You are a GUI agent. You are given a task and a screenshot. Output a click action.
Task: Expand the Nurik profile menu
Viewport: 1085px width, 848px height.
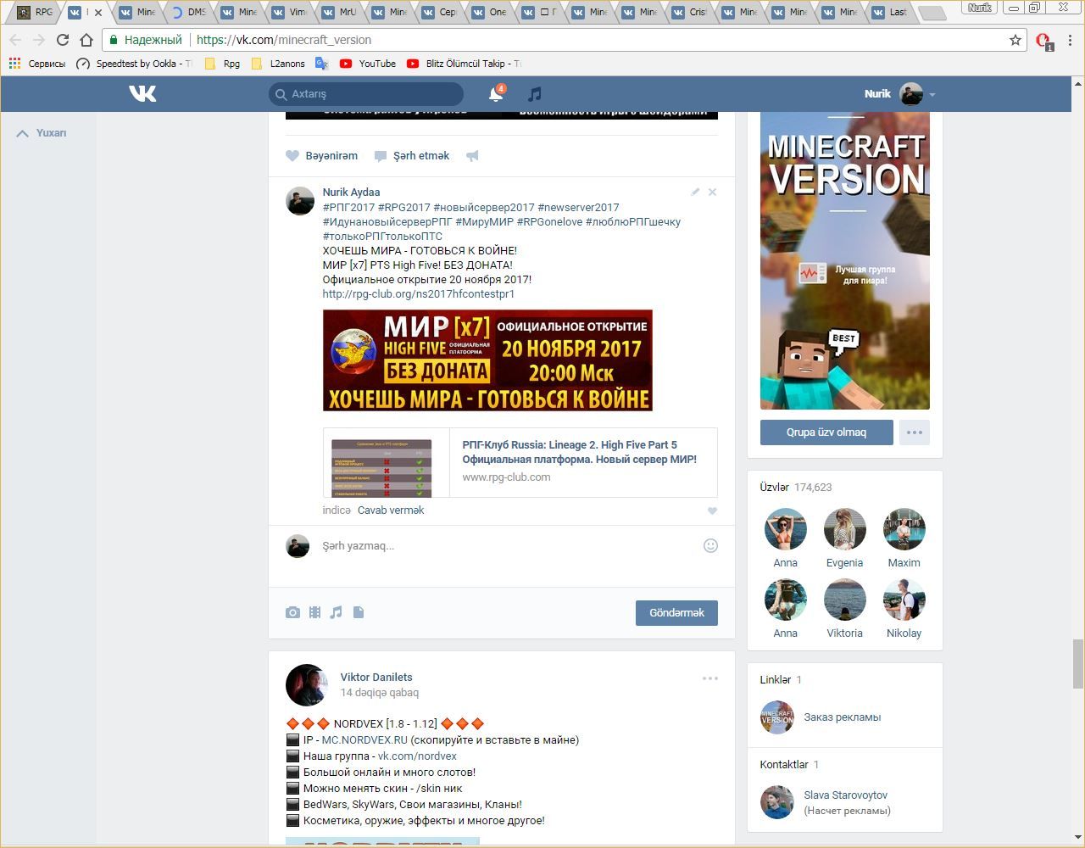click(x=899, y=94)
